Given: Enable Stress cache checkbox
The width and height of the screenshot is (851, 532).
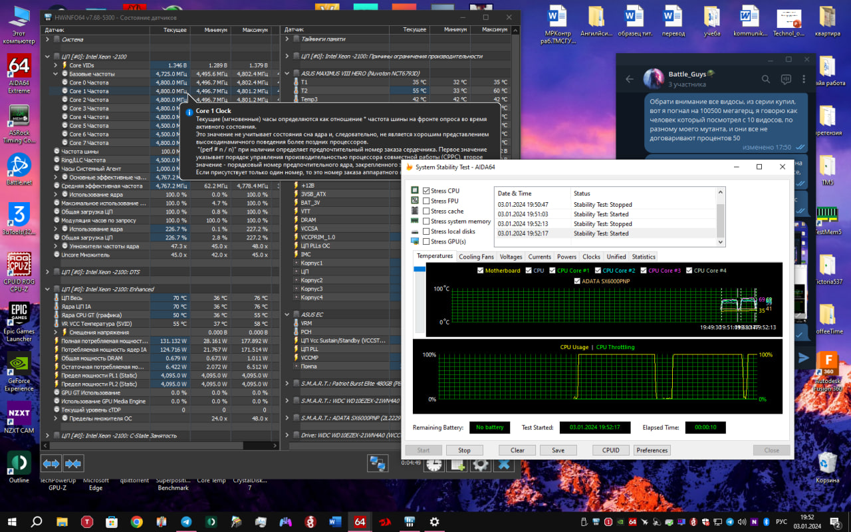Looking at the screenshot, I should [x=426, y=211].
